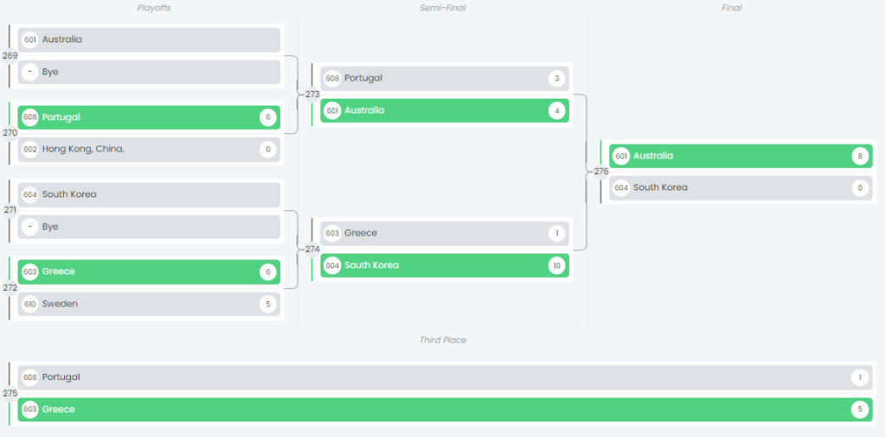
Task: Click the 602 seed badge next to Hong Kong, China
Action: 30,150
